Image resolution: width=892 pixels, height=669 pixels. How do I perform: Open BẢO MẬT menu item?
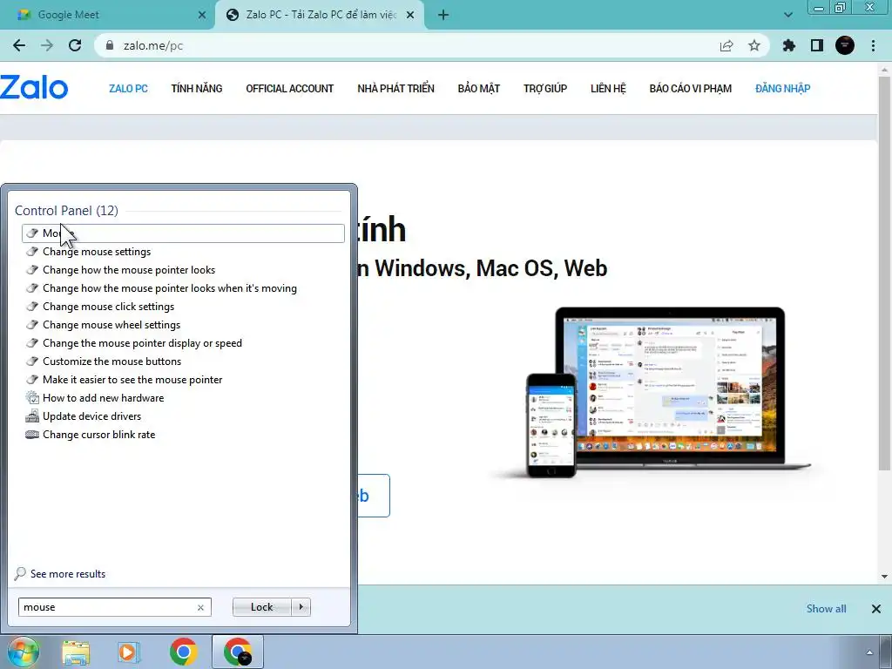pos(478,89)
